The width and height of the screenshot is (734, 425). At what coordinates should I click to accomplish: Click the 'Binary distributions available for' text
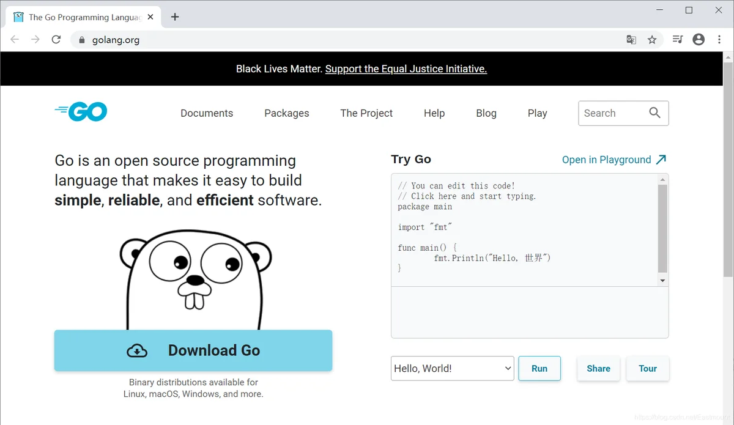tap(193, 382)
